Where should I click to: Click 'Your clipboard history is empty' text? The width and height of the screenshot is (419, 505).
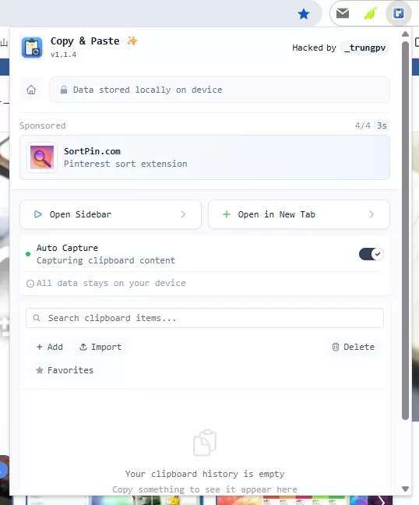[x=205, y=474]
